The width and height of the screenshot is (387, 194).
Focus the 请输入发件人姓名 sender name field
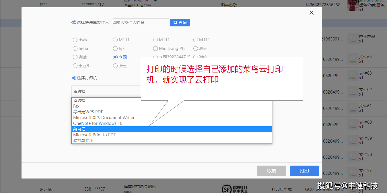pyautogui.click(x=141, y=22)
